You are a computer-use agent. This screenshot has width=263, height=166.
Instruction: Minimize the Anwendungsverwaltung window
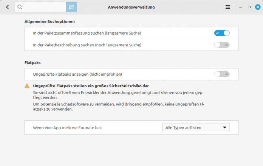click(241, 7)
